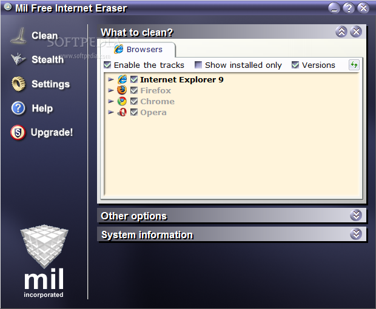Open the Stealth section
376x309 pixels.
coord(47,59)
